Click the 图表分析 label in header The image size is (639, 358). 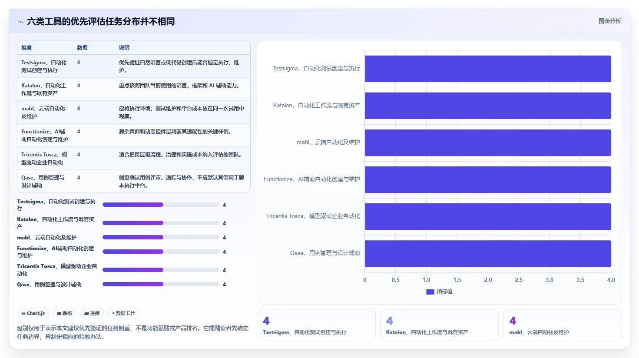[x=609, y=21]
